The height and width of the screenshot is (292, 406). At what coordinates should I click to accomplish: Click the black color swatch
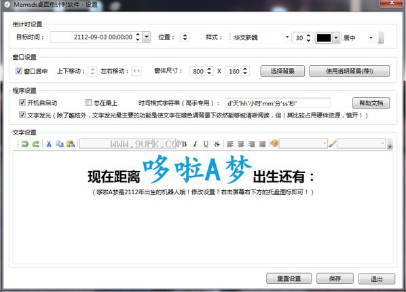click(x=324, y=38)
